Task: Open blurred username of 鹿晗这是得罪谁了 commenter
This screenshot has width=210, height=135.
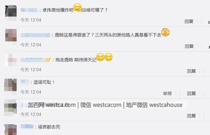Action: (35, 35)
